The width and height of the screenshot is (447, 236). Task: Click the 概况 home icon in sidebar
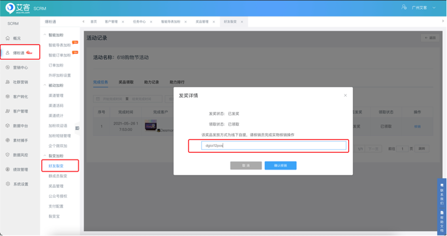click(x=8, y=38)
